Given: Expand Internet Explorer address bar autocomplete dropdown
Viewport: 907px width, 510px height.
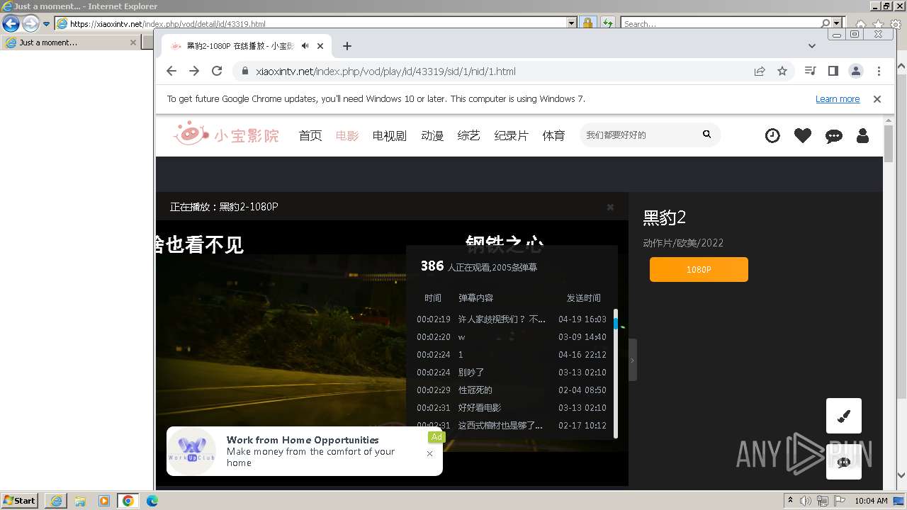Looking at the screenshot, I should [x=572, y=23].
